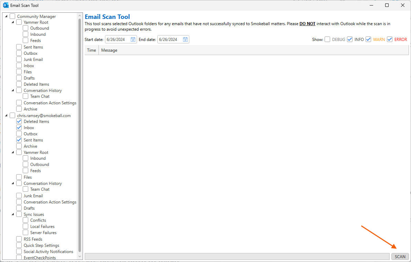Open the End date calendar picker
This screenshot has height=262, width=411.
coord(185,39)
